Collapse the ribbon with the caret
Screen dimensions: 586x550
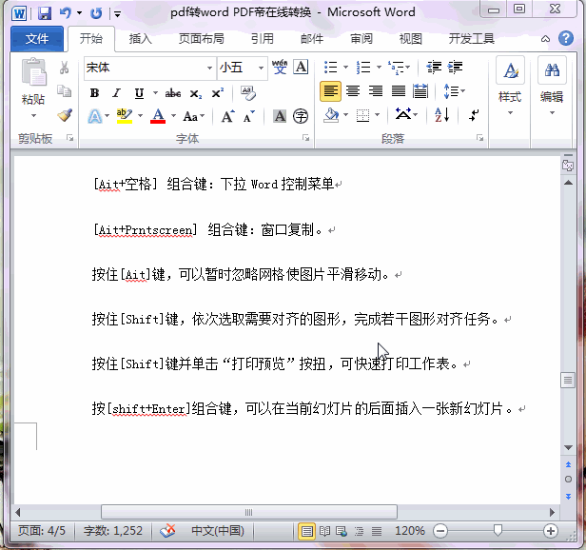[545, 38]
